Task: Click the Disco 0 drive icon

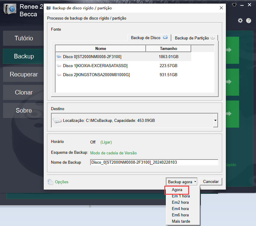Action: (x=59, y=57)
